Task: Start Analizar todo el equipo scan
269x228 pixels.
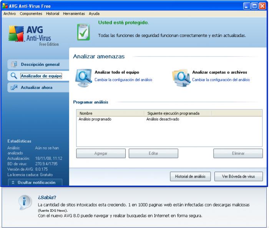Action: (117, 72)
